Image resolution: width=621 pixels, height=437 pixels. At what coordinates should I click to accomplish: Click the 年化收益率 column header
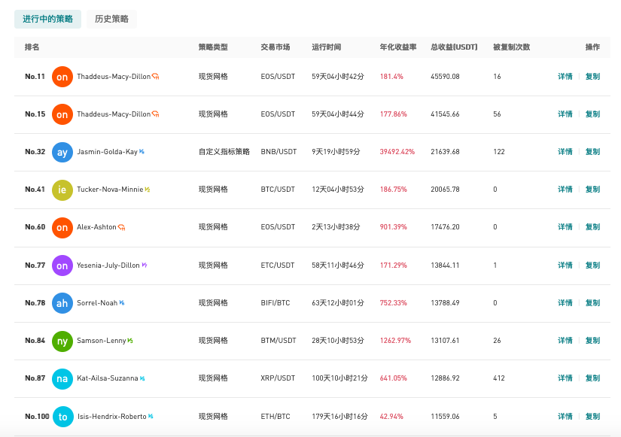pyautogui.click(x=398, y=47)
